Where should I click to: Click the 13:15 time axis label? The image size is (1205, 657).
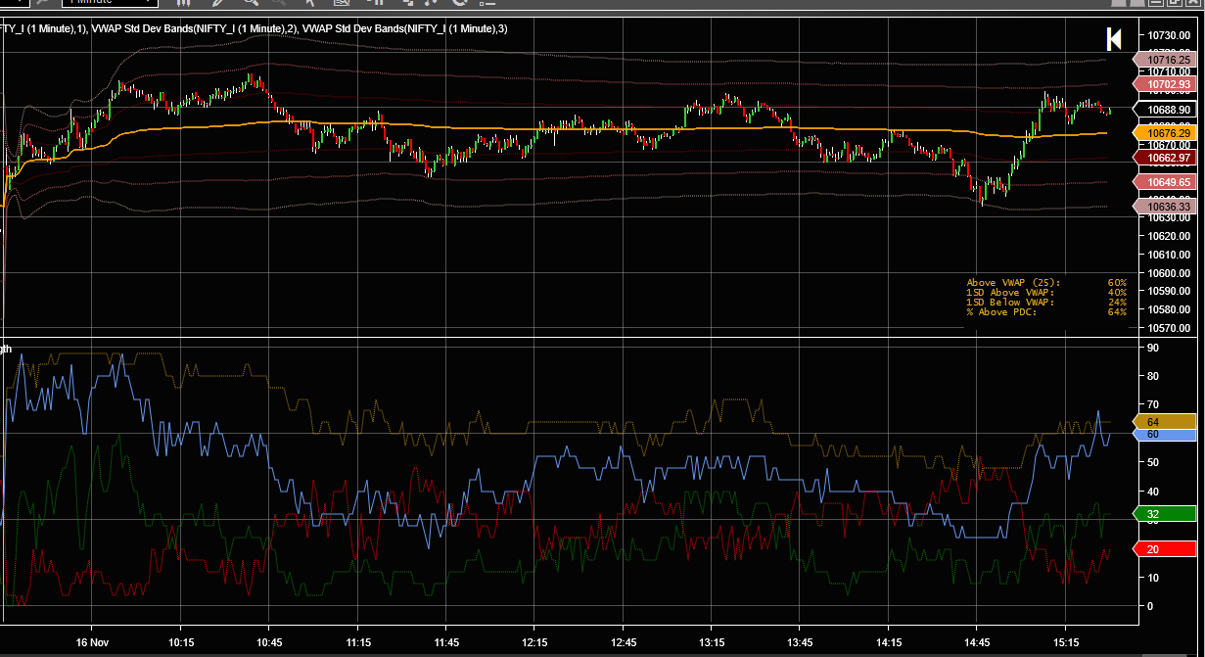[712, 642]
